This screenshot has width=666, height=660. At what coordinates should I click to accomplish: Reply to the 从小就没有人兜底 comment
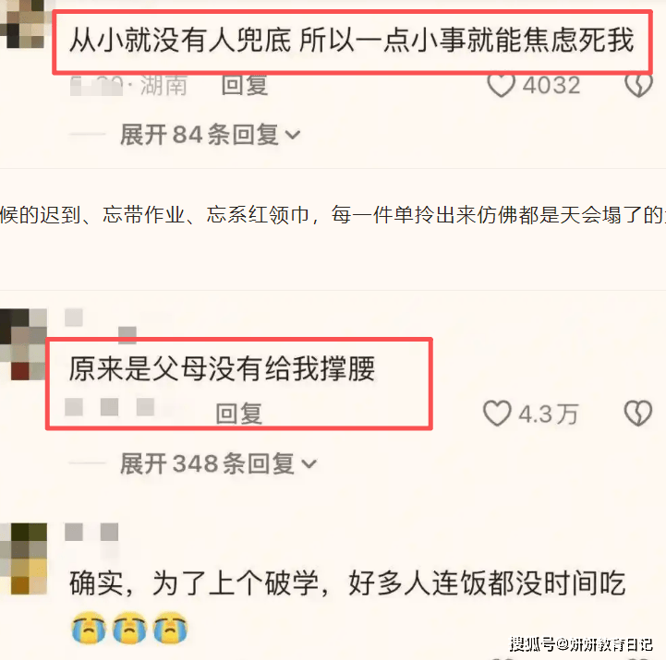(x=244, y=85)
